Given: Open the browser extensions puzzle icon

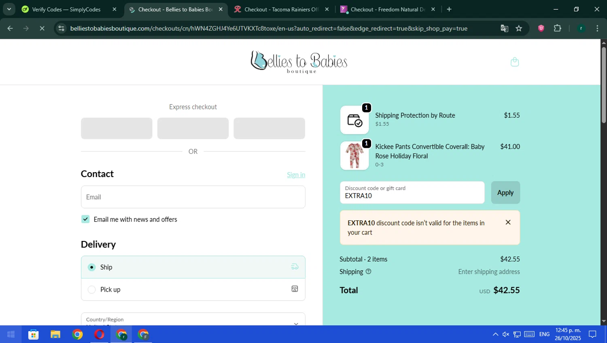Looking at the screenshot, I should [x=557, y=28].
